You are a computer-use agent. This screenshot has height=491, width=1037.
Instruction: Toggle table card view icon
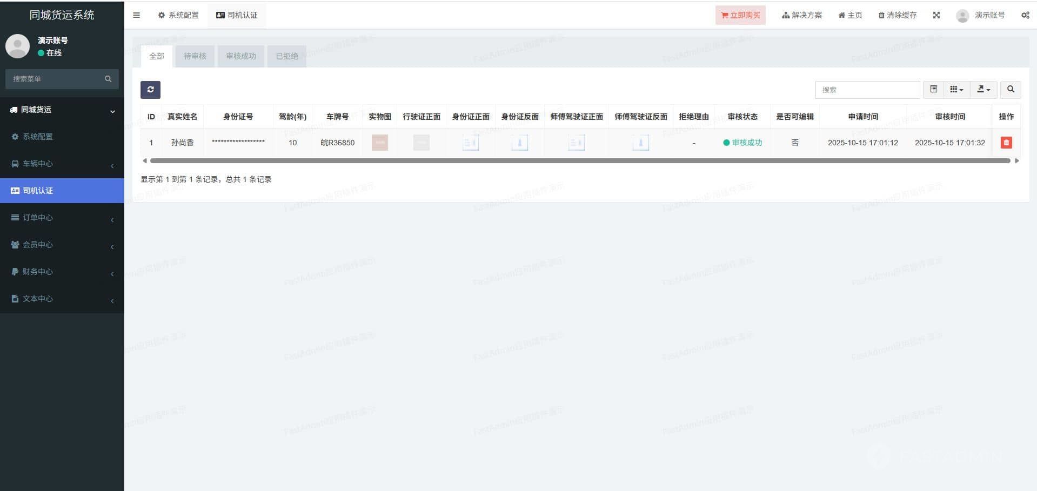click(933, 90)
